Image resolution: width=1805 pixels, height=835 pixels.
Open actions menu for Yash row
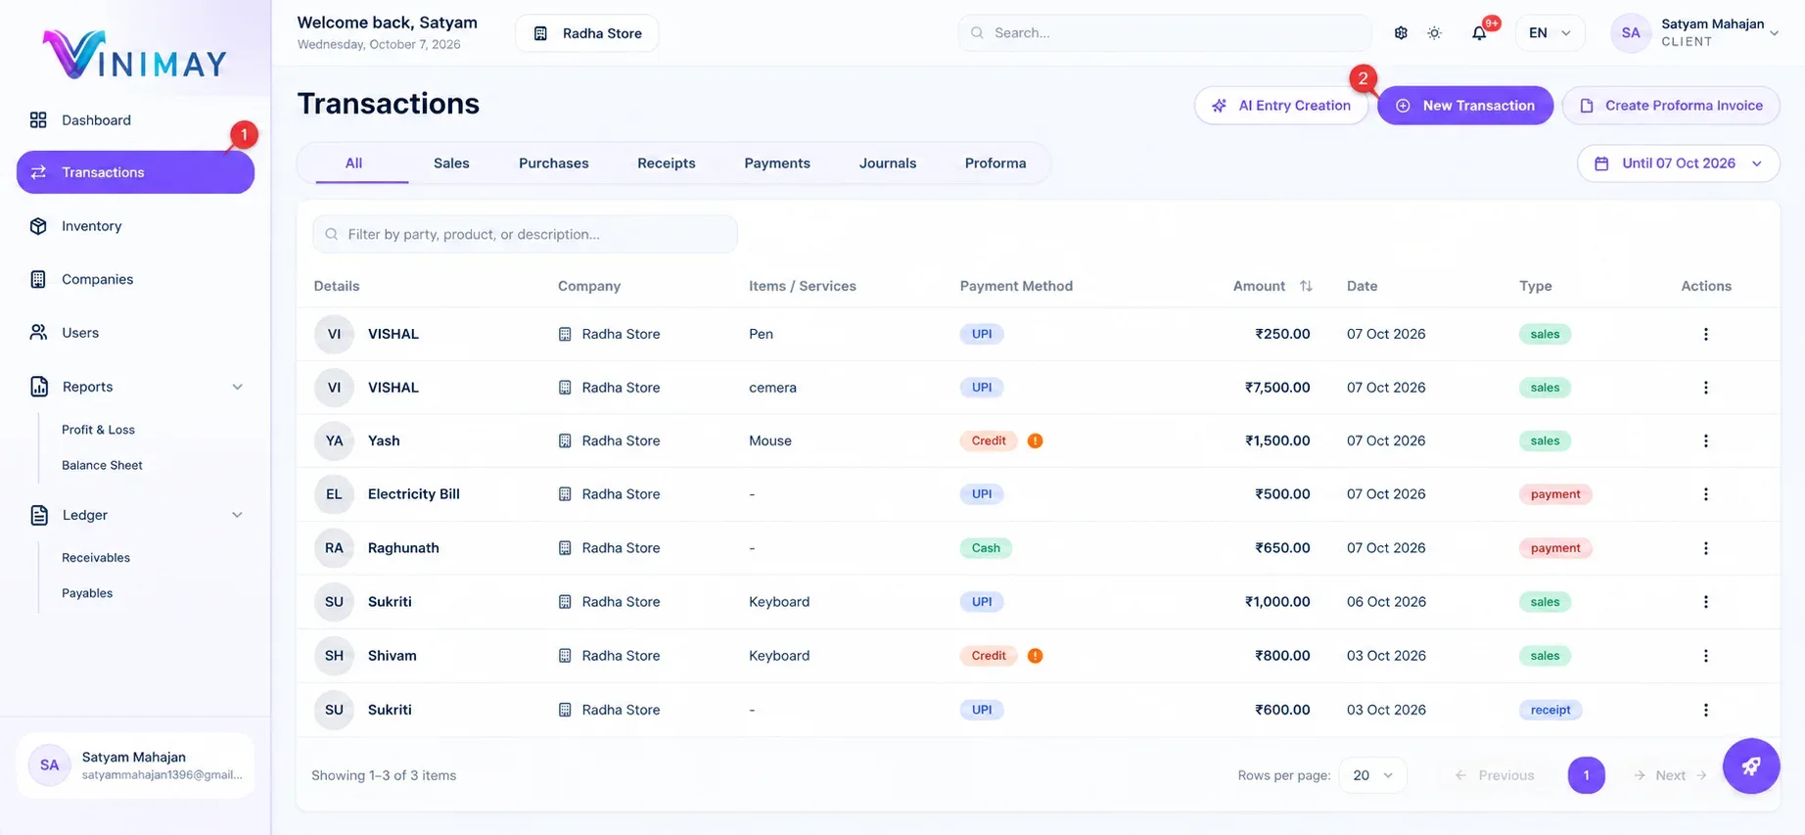(1705, 441)
